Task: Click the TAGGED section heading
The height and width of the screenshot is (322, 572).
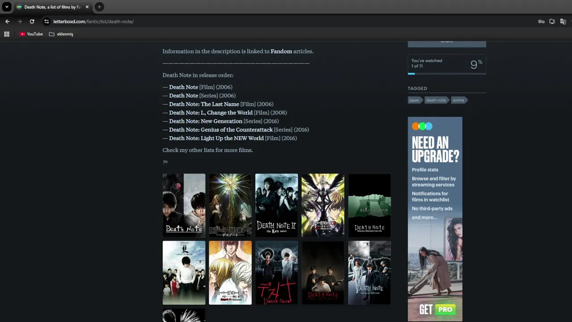Action: tap(417, 89)
